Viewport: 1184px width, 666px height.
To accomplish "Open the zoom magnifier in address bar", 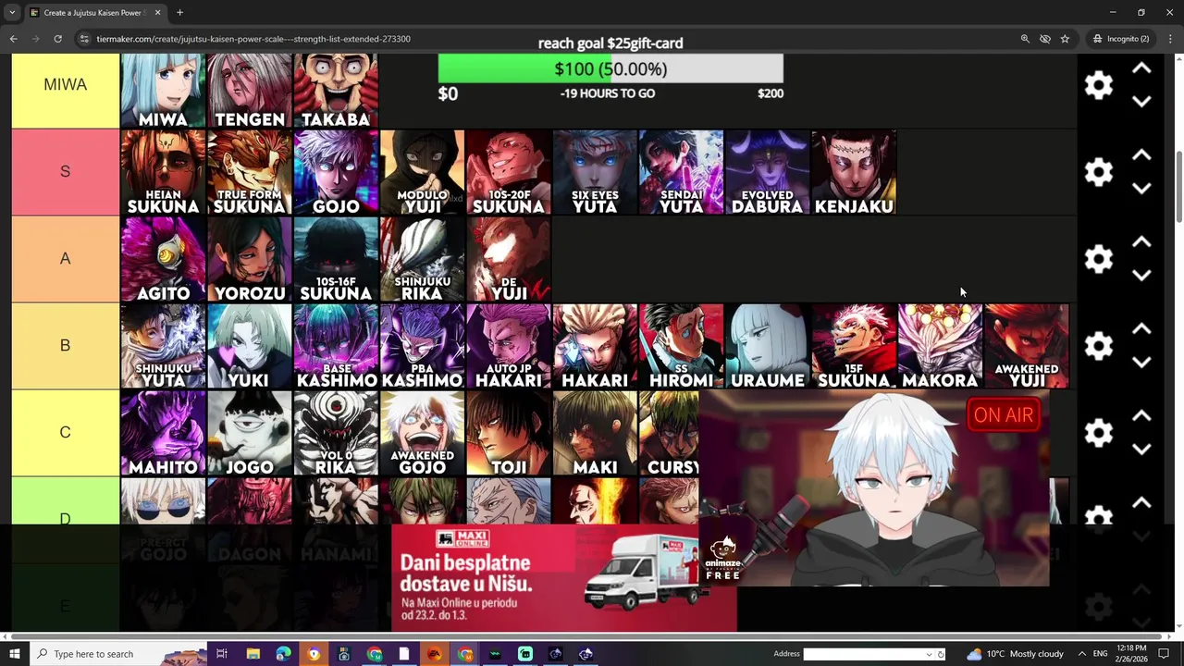I will tap(1025, 39).
